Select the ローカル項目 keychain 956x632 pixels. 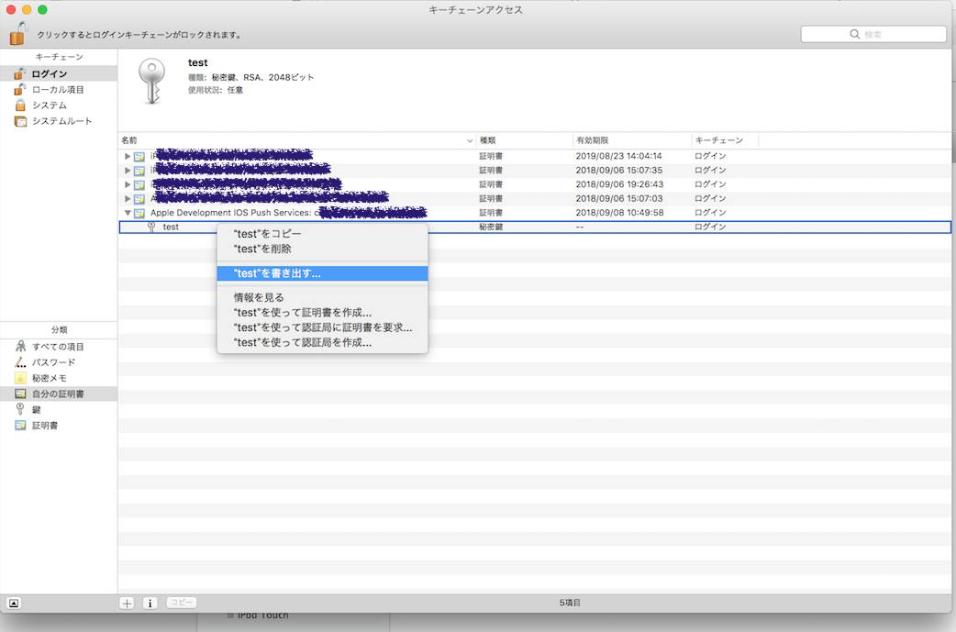(x=57, y=89)
